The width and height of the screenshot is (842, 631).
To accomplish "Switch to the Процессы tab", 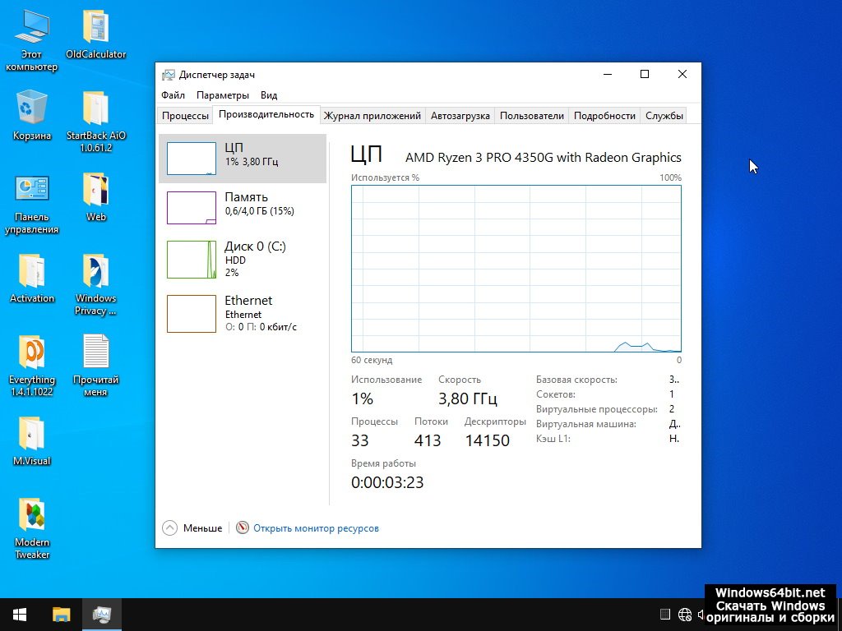I will (x=185, y=116).
